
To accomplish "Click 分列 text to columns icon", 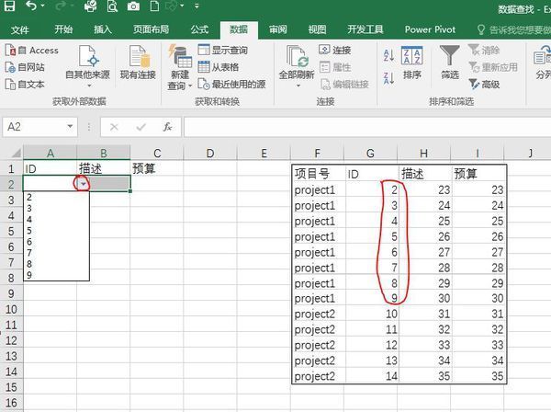I will pos(542,63).
